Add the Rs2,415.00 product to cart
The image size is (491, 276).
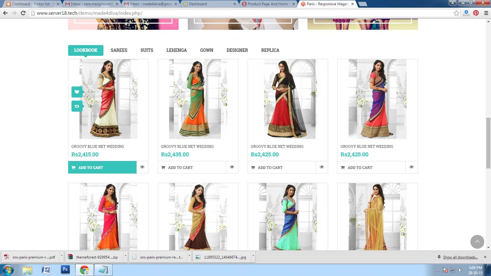click(x=102, y=167)
